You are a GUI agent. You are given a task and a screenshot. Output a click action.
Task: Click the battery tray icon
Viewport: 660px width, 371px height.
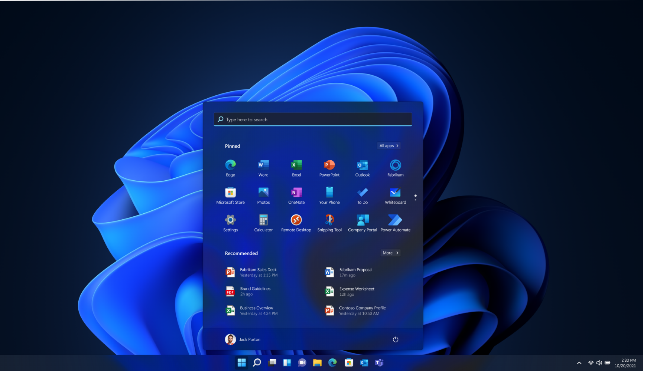(x=608, y=363)
